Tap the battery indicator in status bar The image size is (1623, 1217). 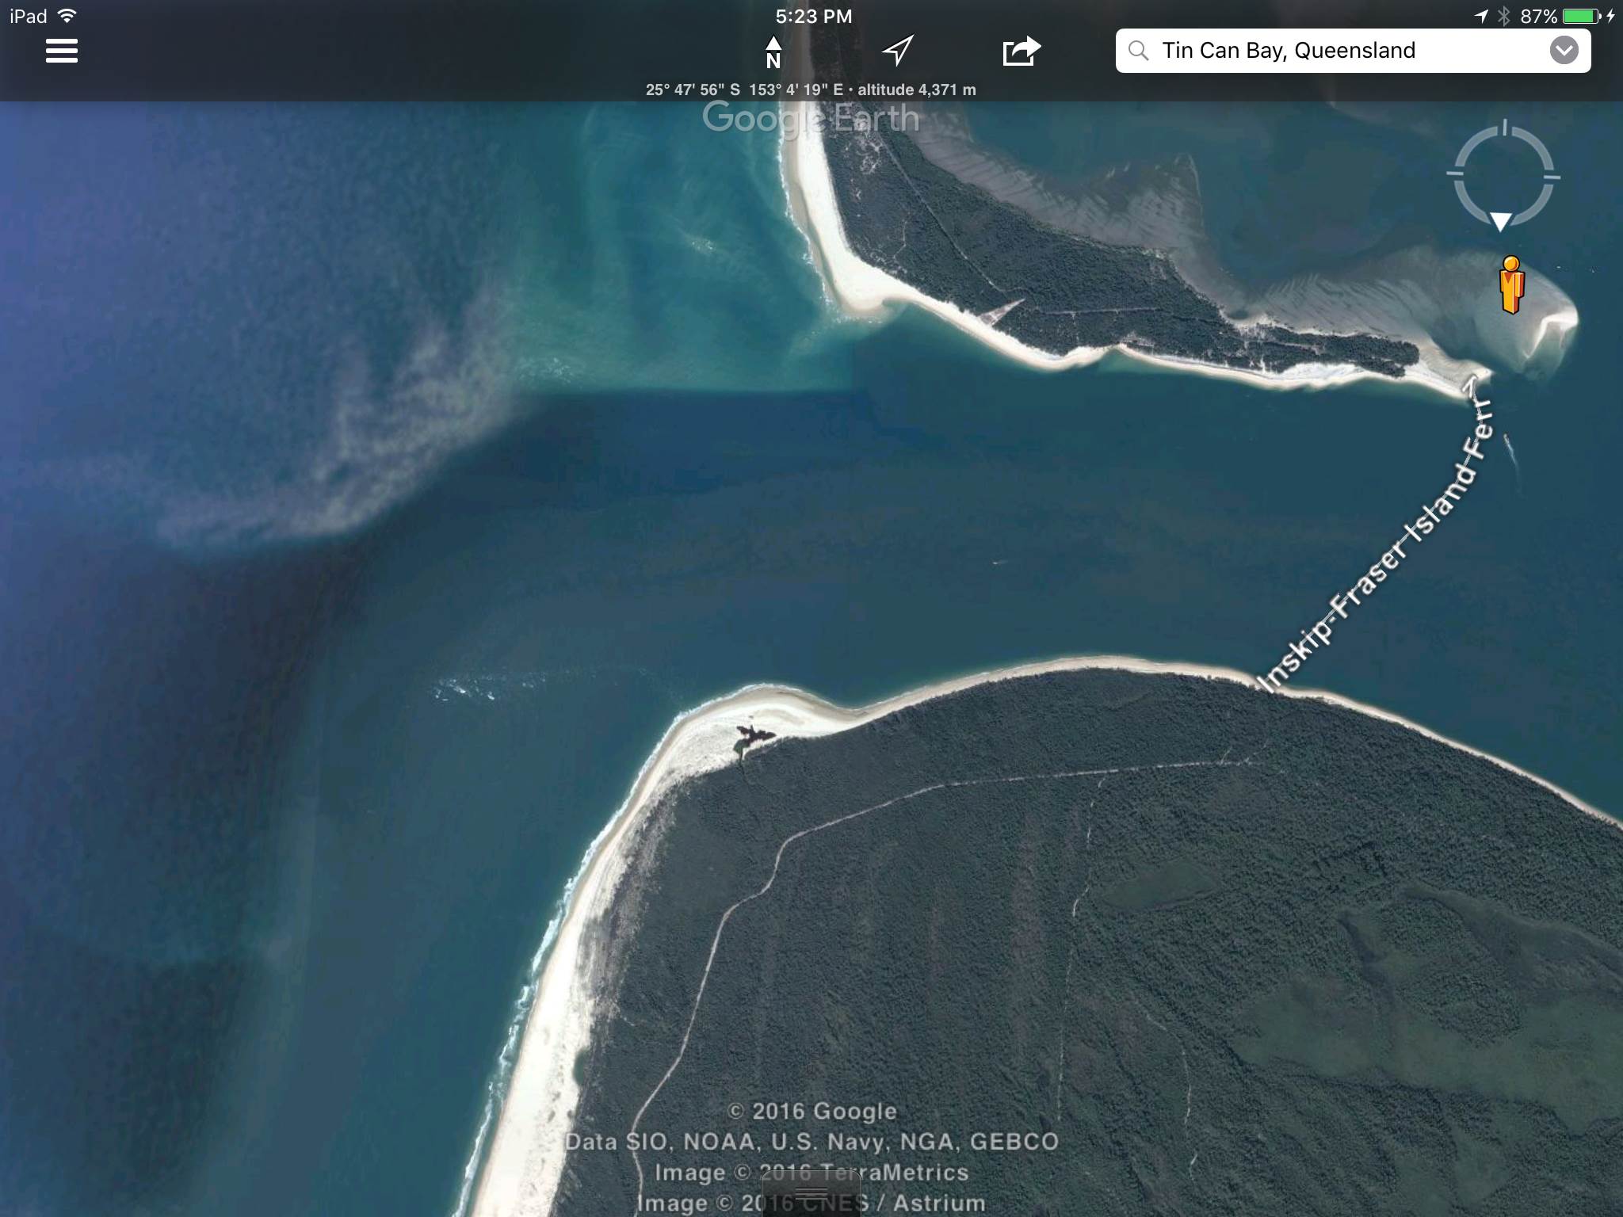pos(1581,16)
